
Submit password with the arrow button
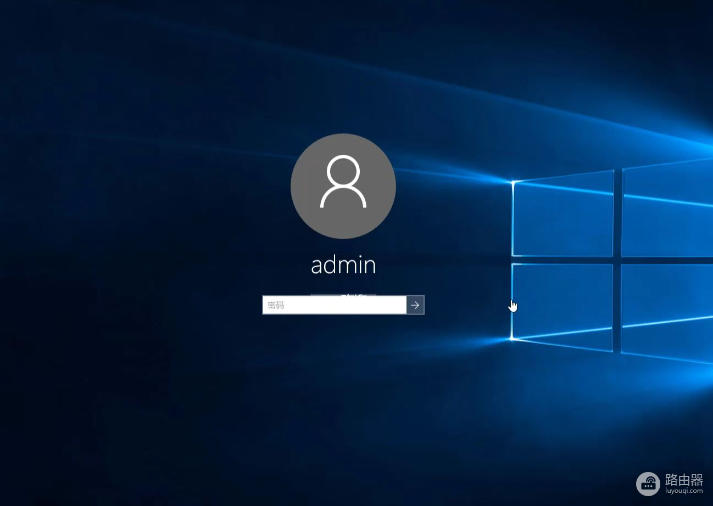point(415,305)
